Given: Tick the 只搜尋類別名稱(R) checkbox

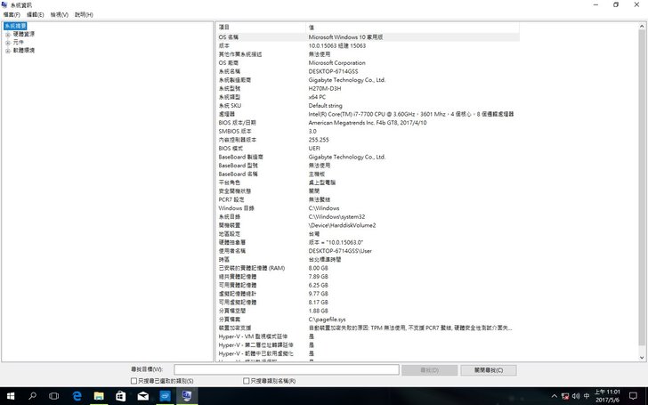Looking at the screenshot, I should (x=247, y=381).
